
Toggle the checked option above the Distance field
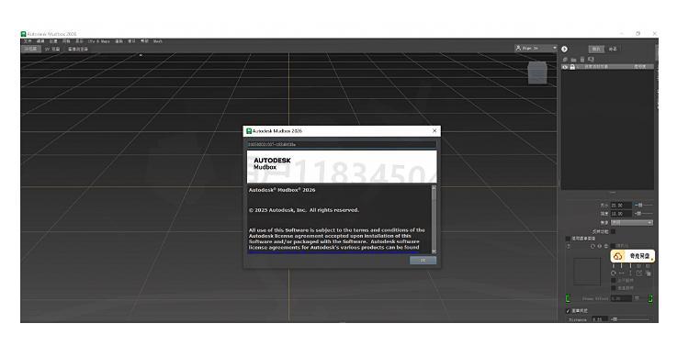(x=568, y=310)
